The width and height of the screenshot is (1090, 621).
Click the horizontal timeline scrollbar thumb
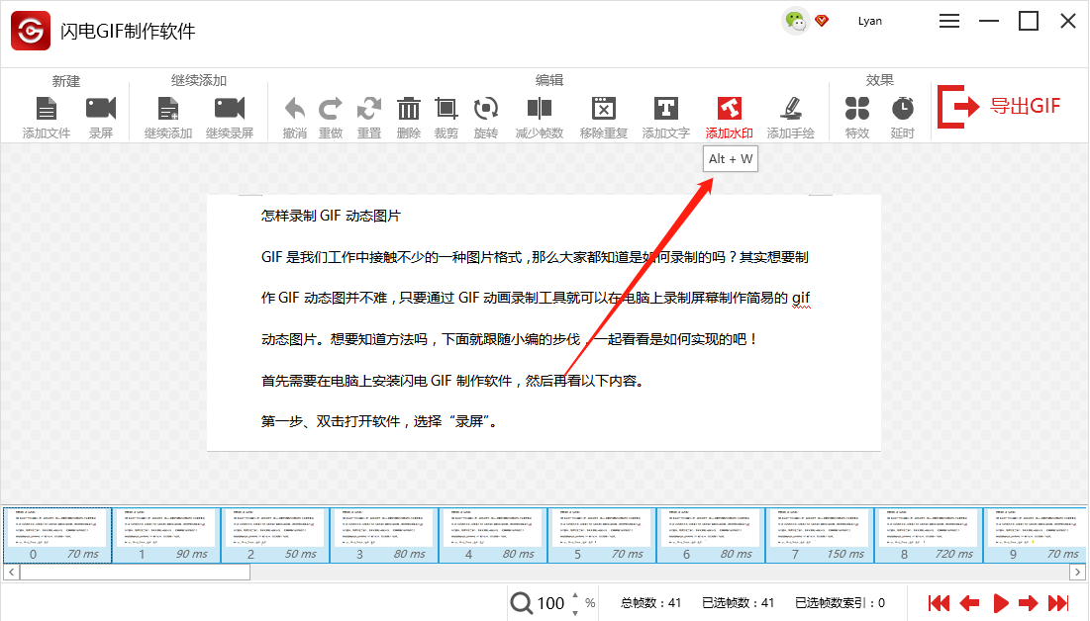135,573
